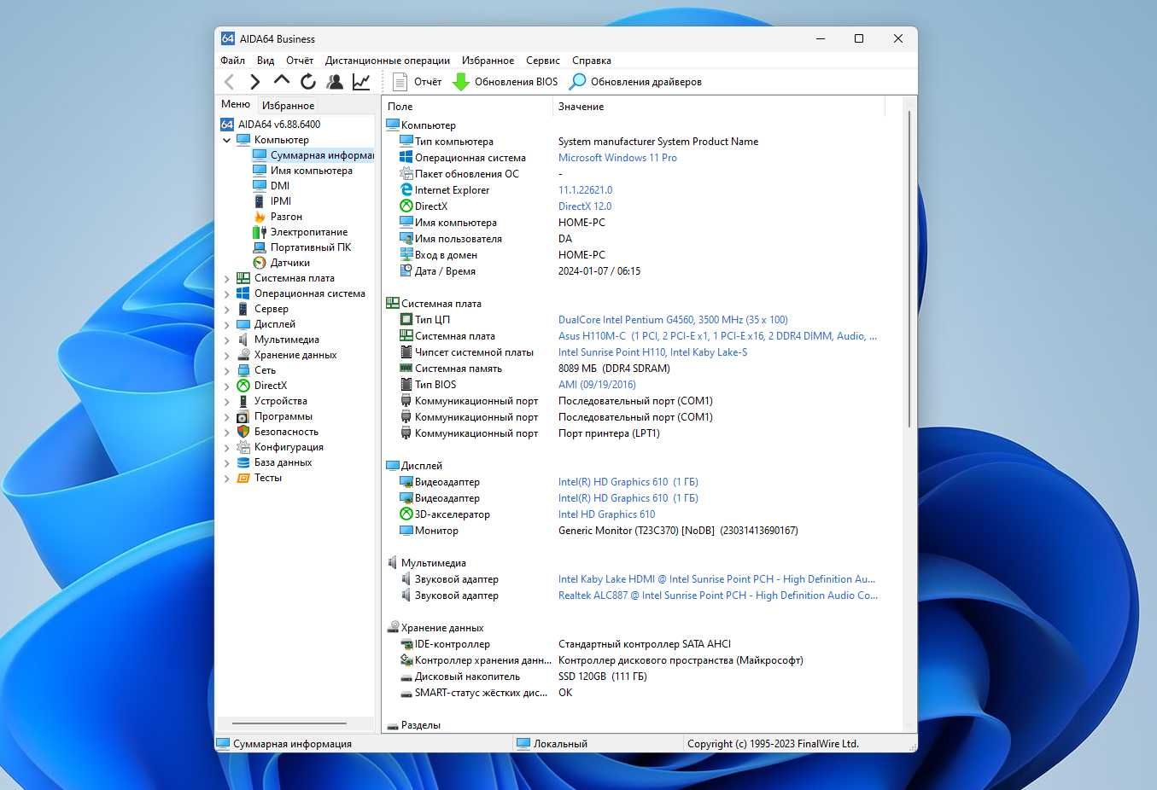Click the Back navigation arrow

[229, 82]
